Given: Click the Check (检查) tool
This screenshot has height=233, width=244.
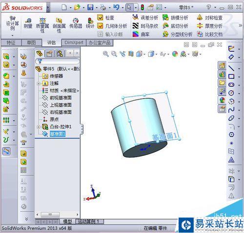Looking at the screenshot, I should (106, 18).
